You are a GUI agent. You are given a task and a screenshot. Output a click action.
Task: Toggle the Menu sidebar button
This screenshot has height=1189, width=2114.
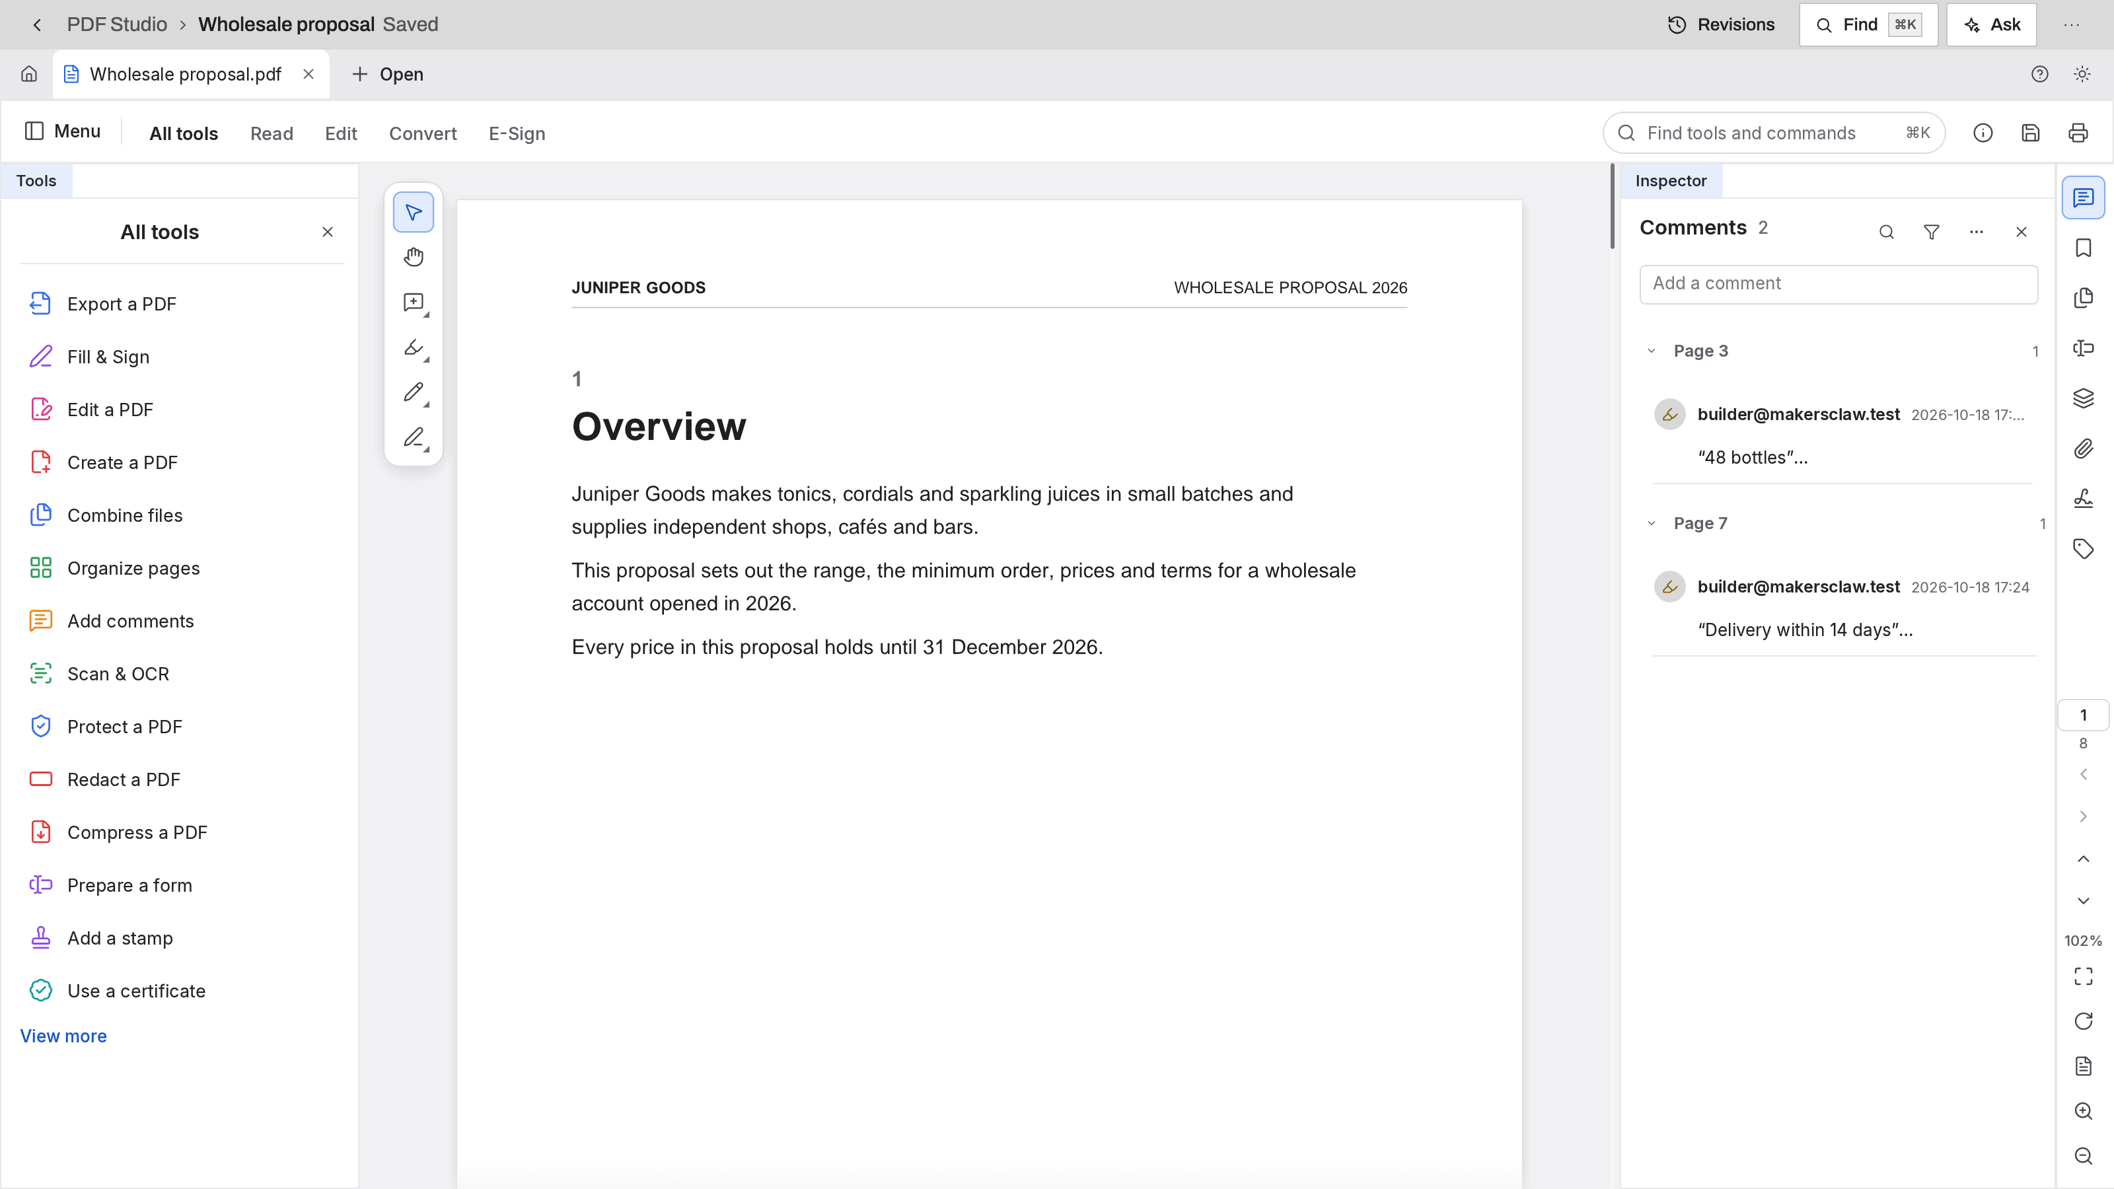(62, 131)
